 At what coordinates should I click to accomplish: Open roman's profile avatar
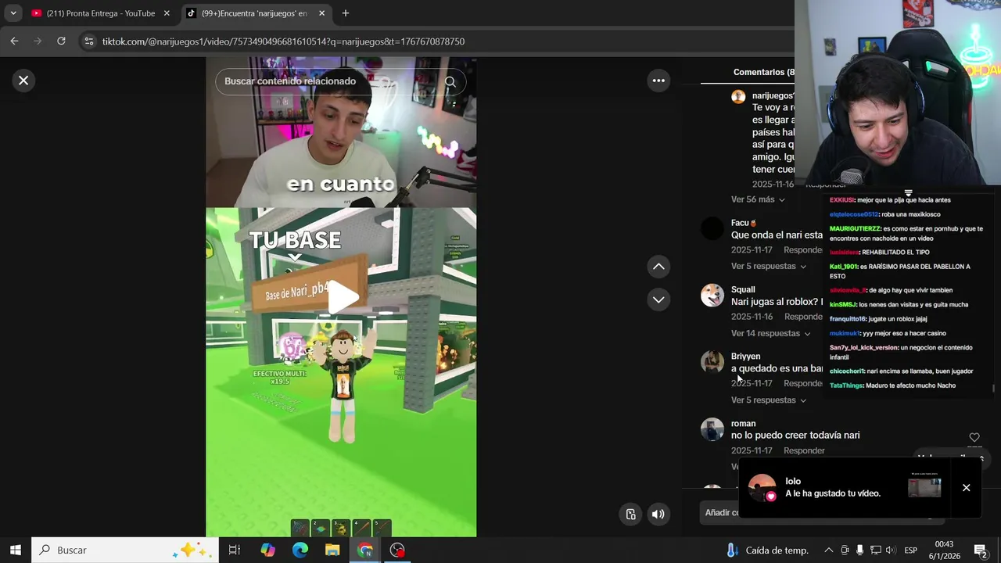pyautogui.click(x=712, y=429)
